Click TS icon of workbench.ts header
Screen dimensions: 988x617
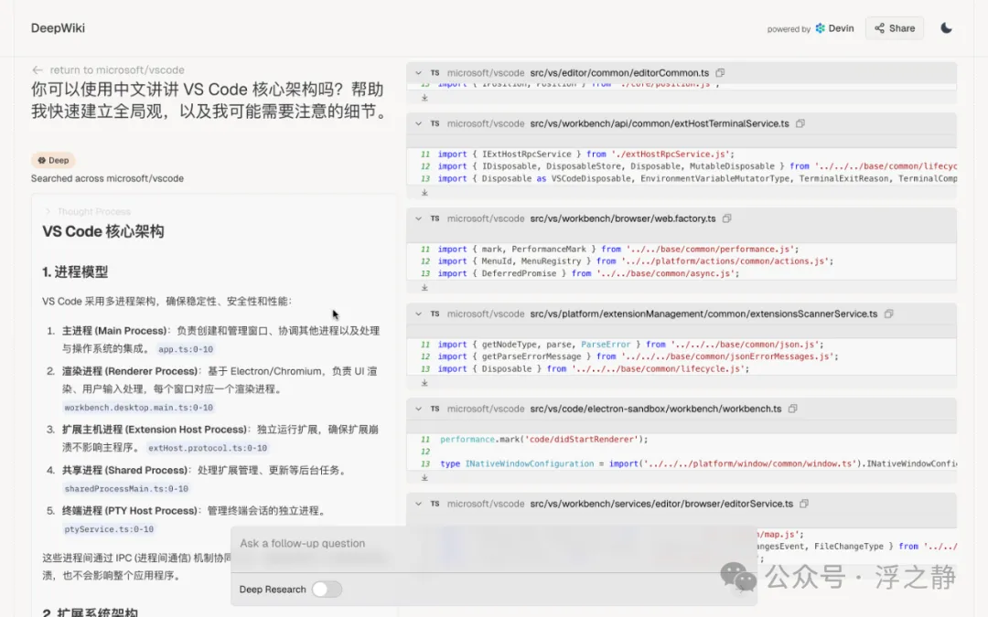[x=435, y=410]
